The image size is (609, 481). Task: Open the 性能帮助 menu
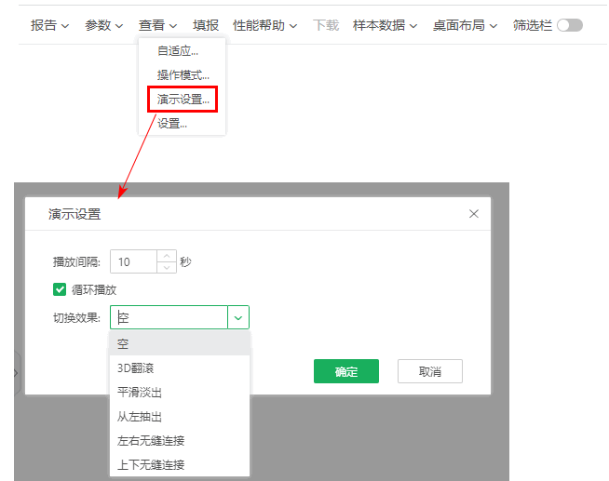(x=264, y=26)
